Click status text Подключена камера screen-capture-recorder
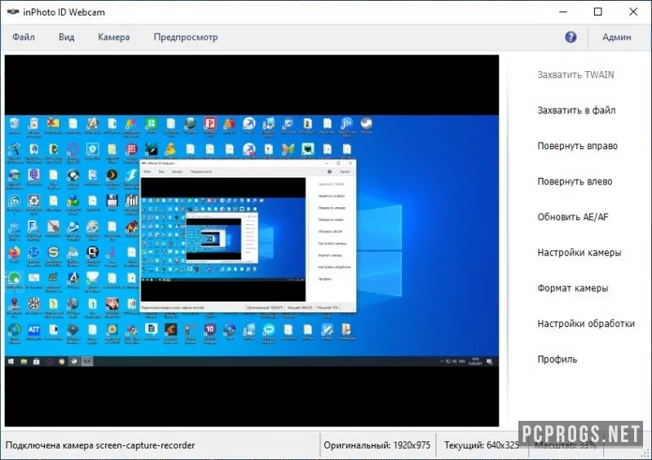 100,445
